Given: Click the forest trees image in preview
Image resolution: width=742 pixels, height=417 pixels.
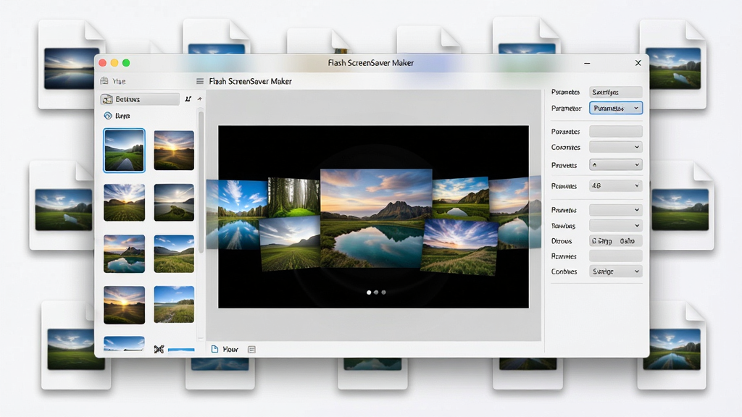Looking at the screenshot, I should pos(294,197).
